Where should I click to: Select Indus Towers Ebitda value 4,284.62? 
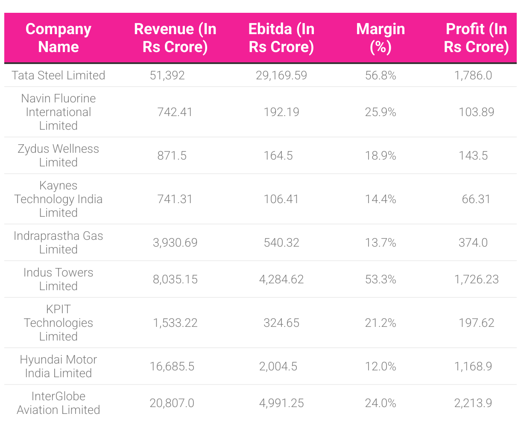point(281,279)
